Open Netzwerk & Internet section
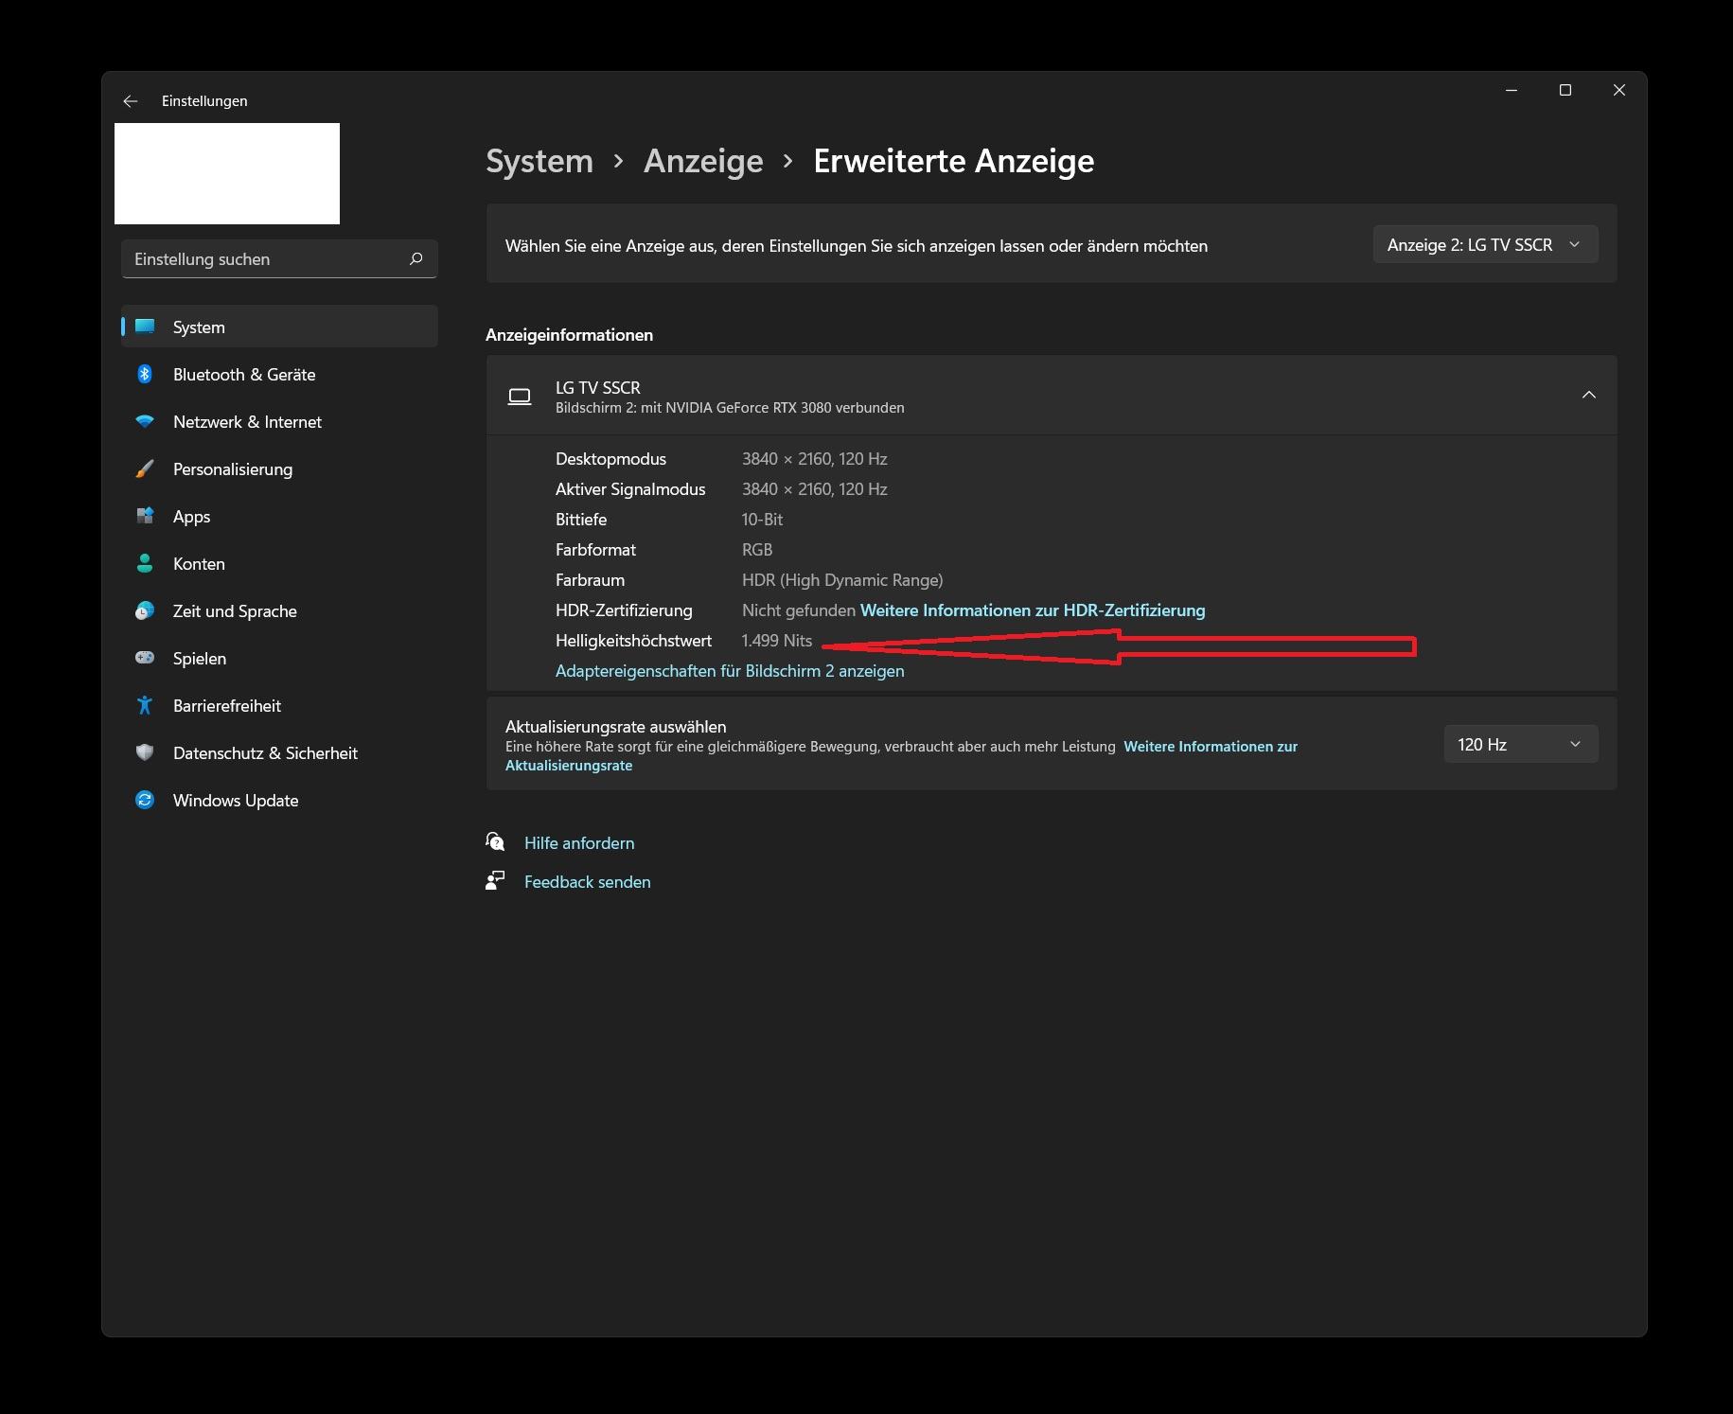 point(279,422)
